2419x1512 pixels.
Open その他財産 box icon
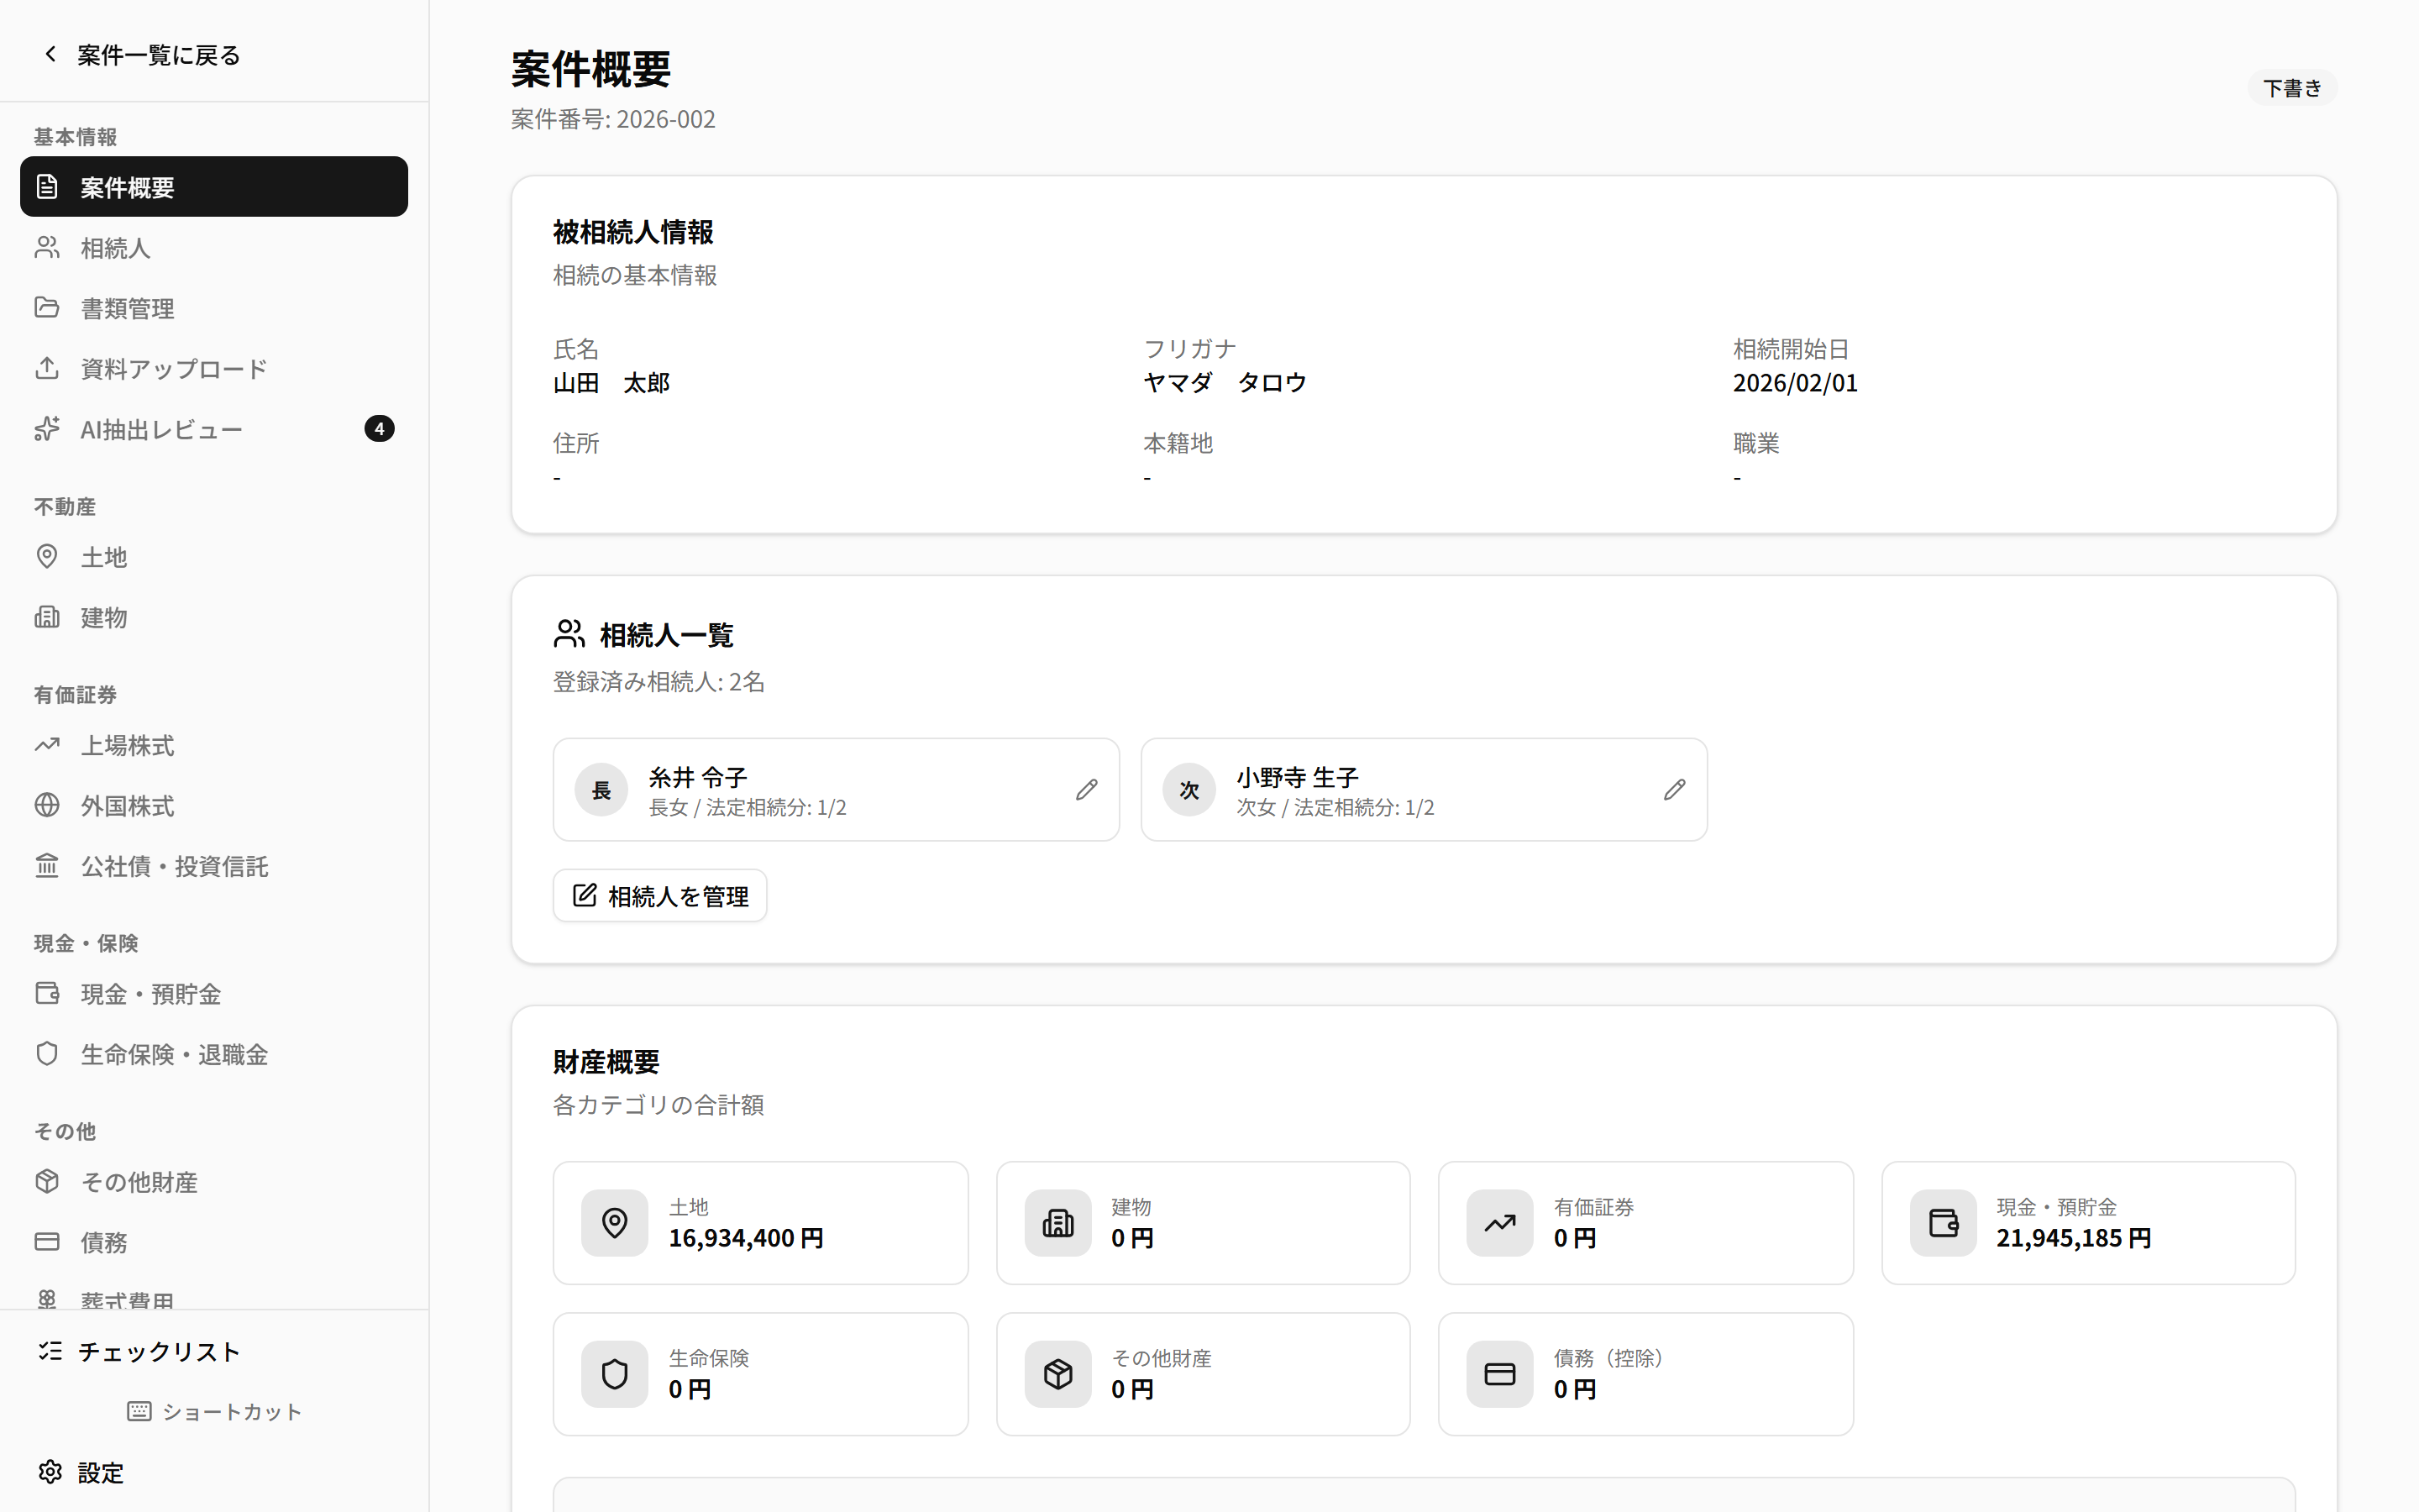point(47,1181)
